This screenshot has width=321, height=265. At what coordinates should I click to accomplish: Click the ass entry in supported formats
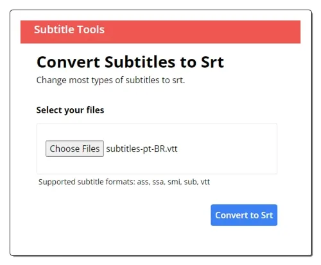[143, 182]
